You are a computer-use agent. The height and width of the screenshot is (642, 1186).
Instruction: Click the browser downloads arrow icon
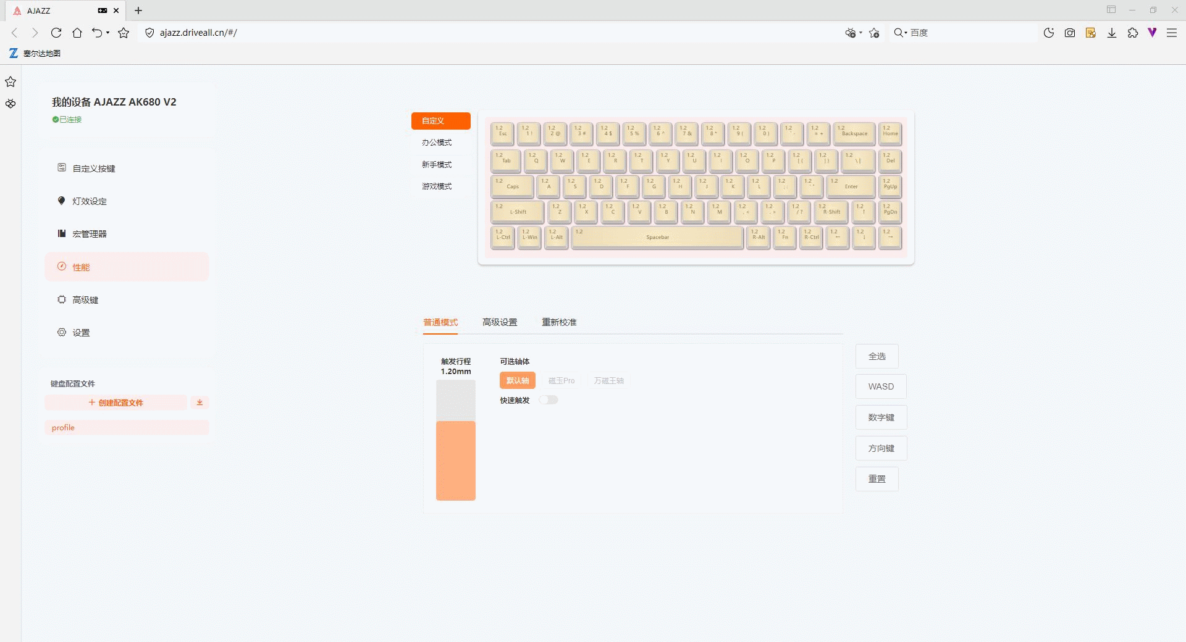pyautogui.click(x=1112, y=33)
